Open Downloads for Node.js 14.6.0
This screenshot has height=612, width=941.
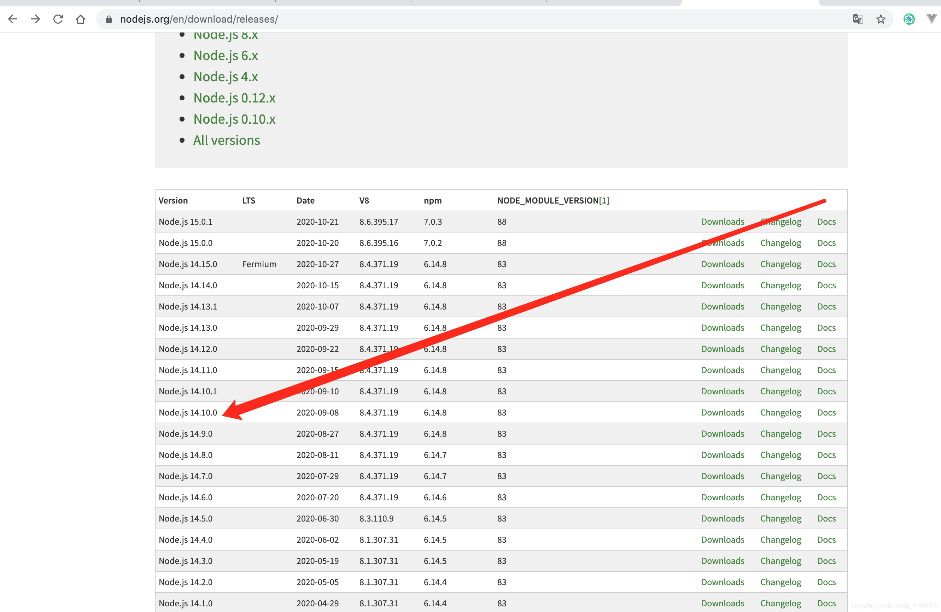point(723,498)
